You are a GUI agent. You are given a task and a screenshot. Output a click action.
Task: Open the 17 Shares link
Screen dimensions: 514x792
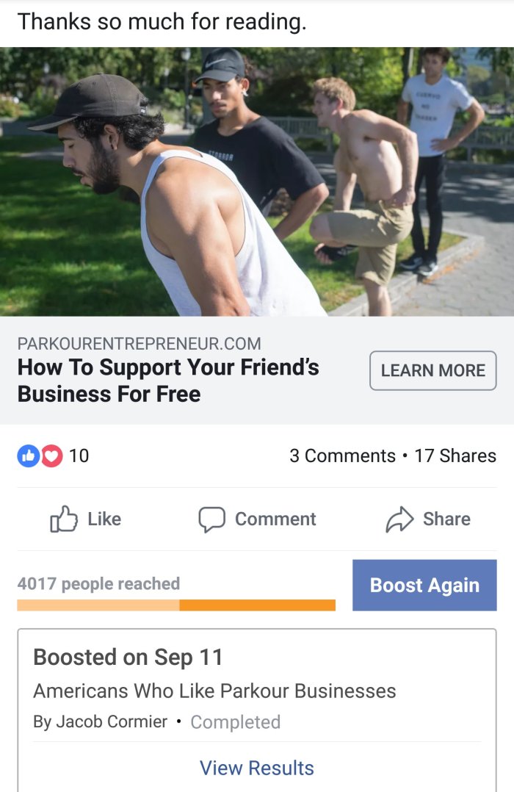[x=455, y=456]
